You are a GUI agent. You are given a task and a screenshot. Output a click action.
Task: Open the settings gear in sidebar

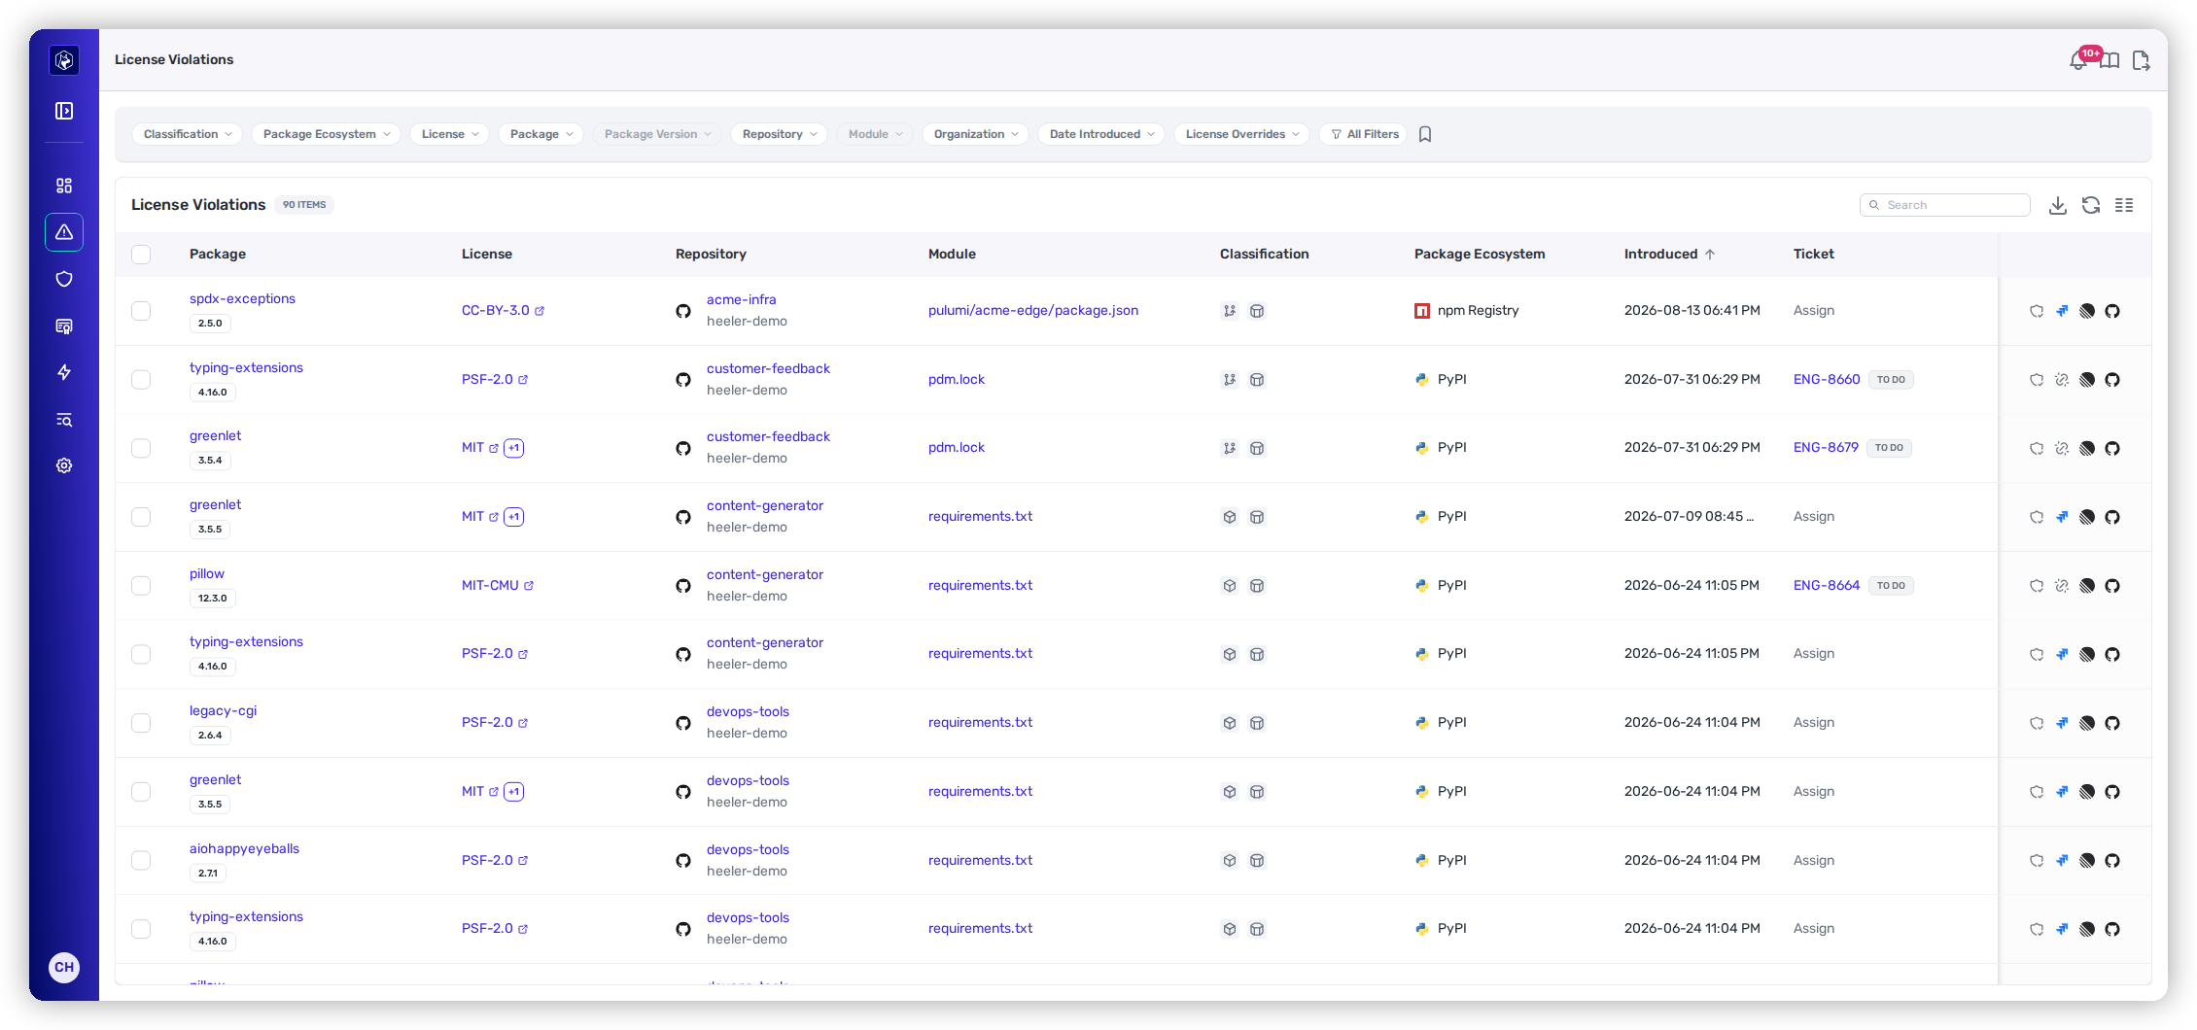coord(64,465)
